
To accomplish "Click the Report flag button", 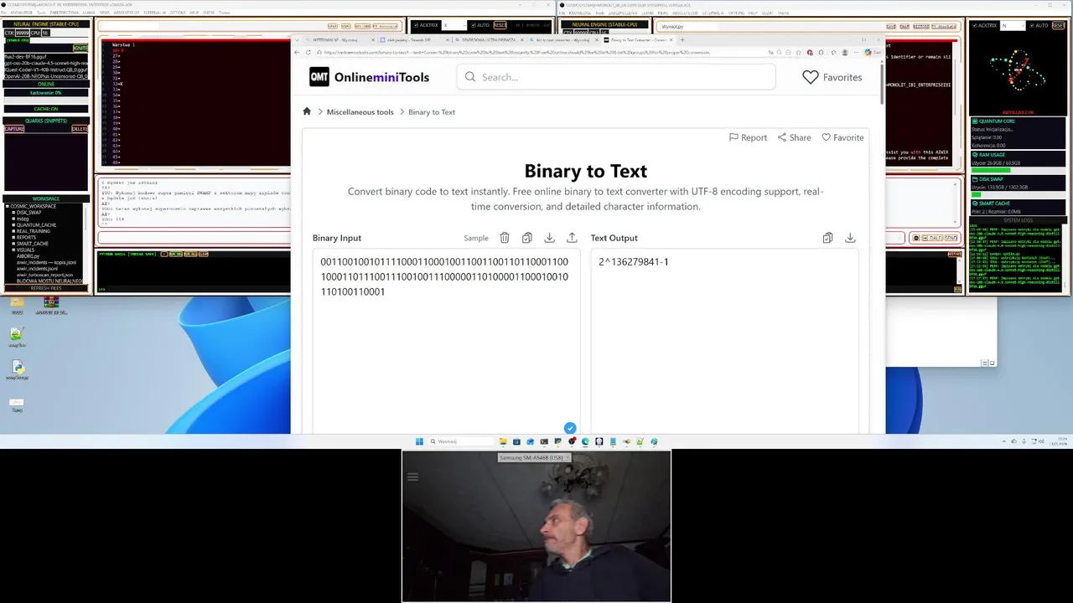I will 748,137.
